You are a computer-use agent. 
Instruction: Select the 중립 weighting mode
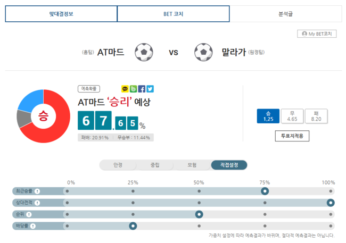(155, 165)
